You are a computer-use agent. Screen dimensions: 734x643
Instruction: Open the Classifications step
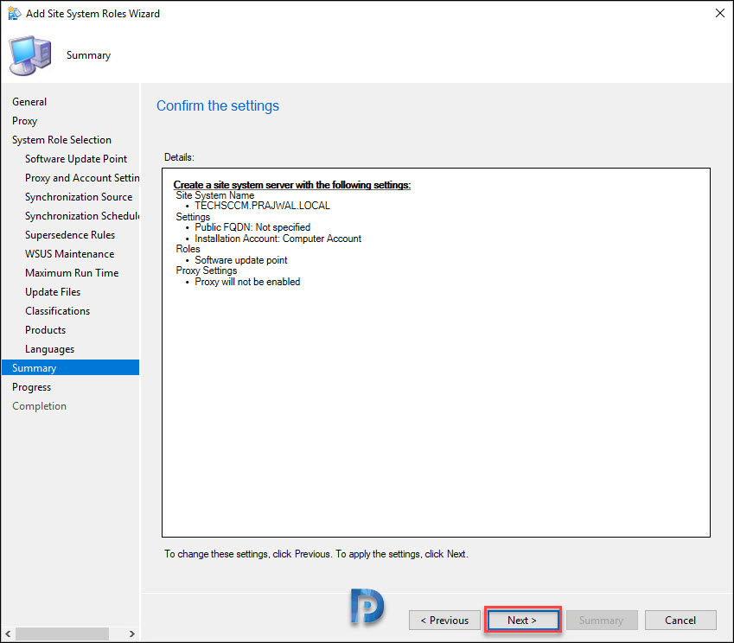58,311
